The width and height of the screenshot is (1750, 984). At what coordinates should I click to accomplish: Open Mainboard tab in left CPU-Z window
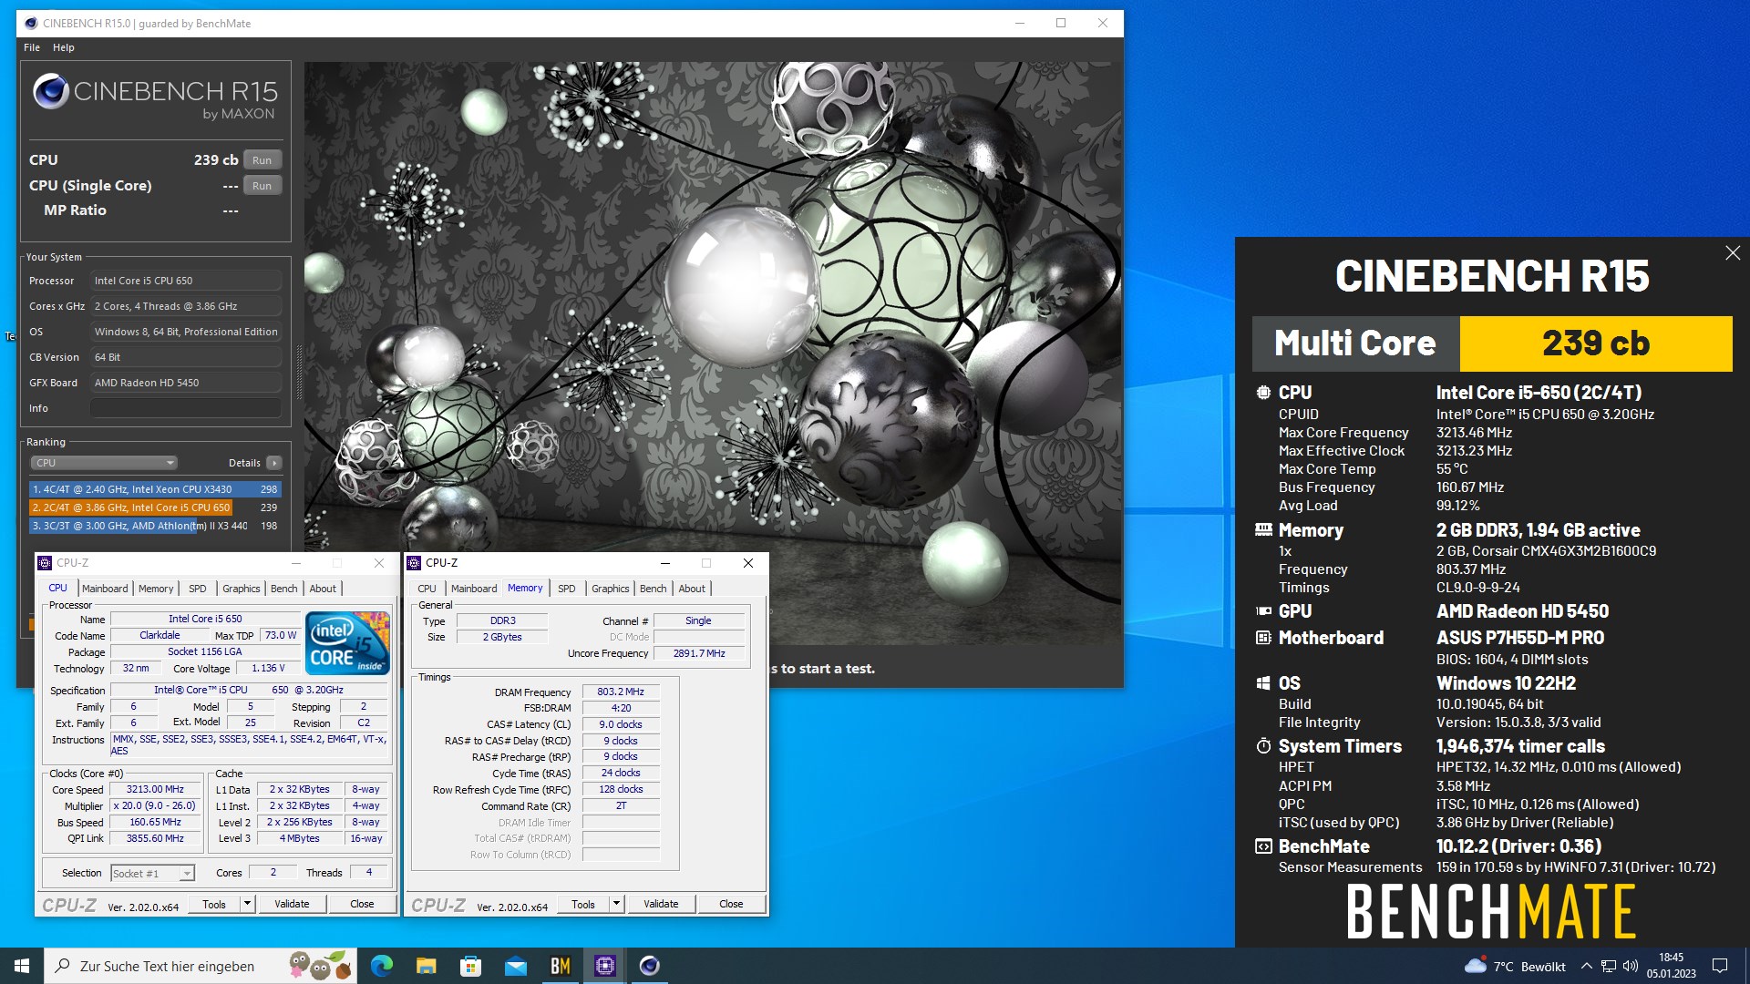(105, 589)
